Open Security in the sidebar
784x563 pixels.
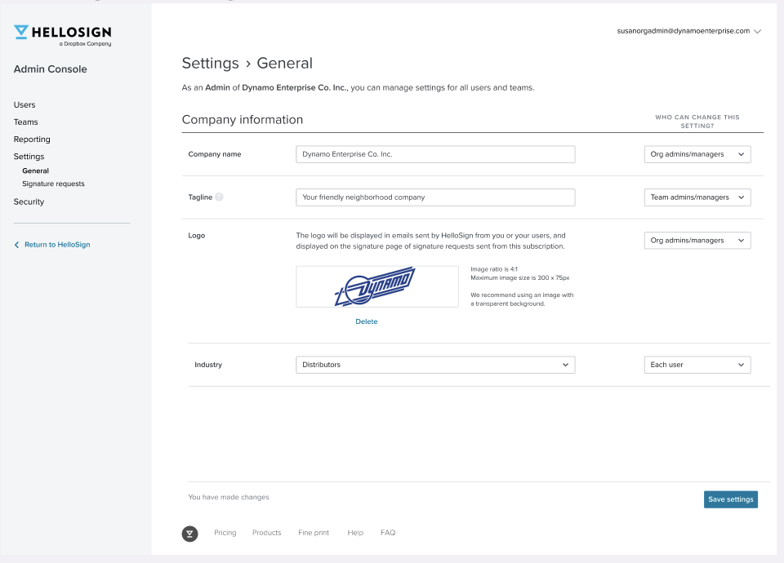pyautogui.click(x=29, y=202)
